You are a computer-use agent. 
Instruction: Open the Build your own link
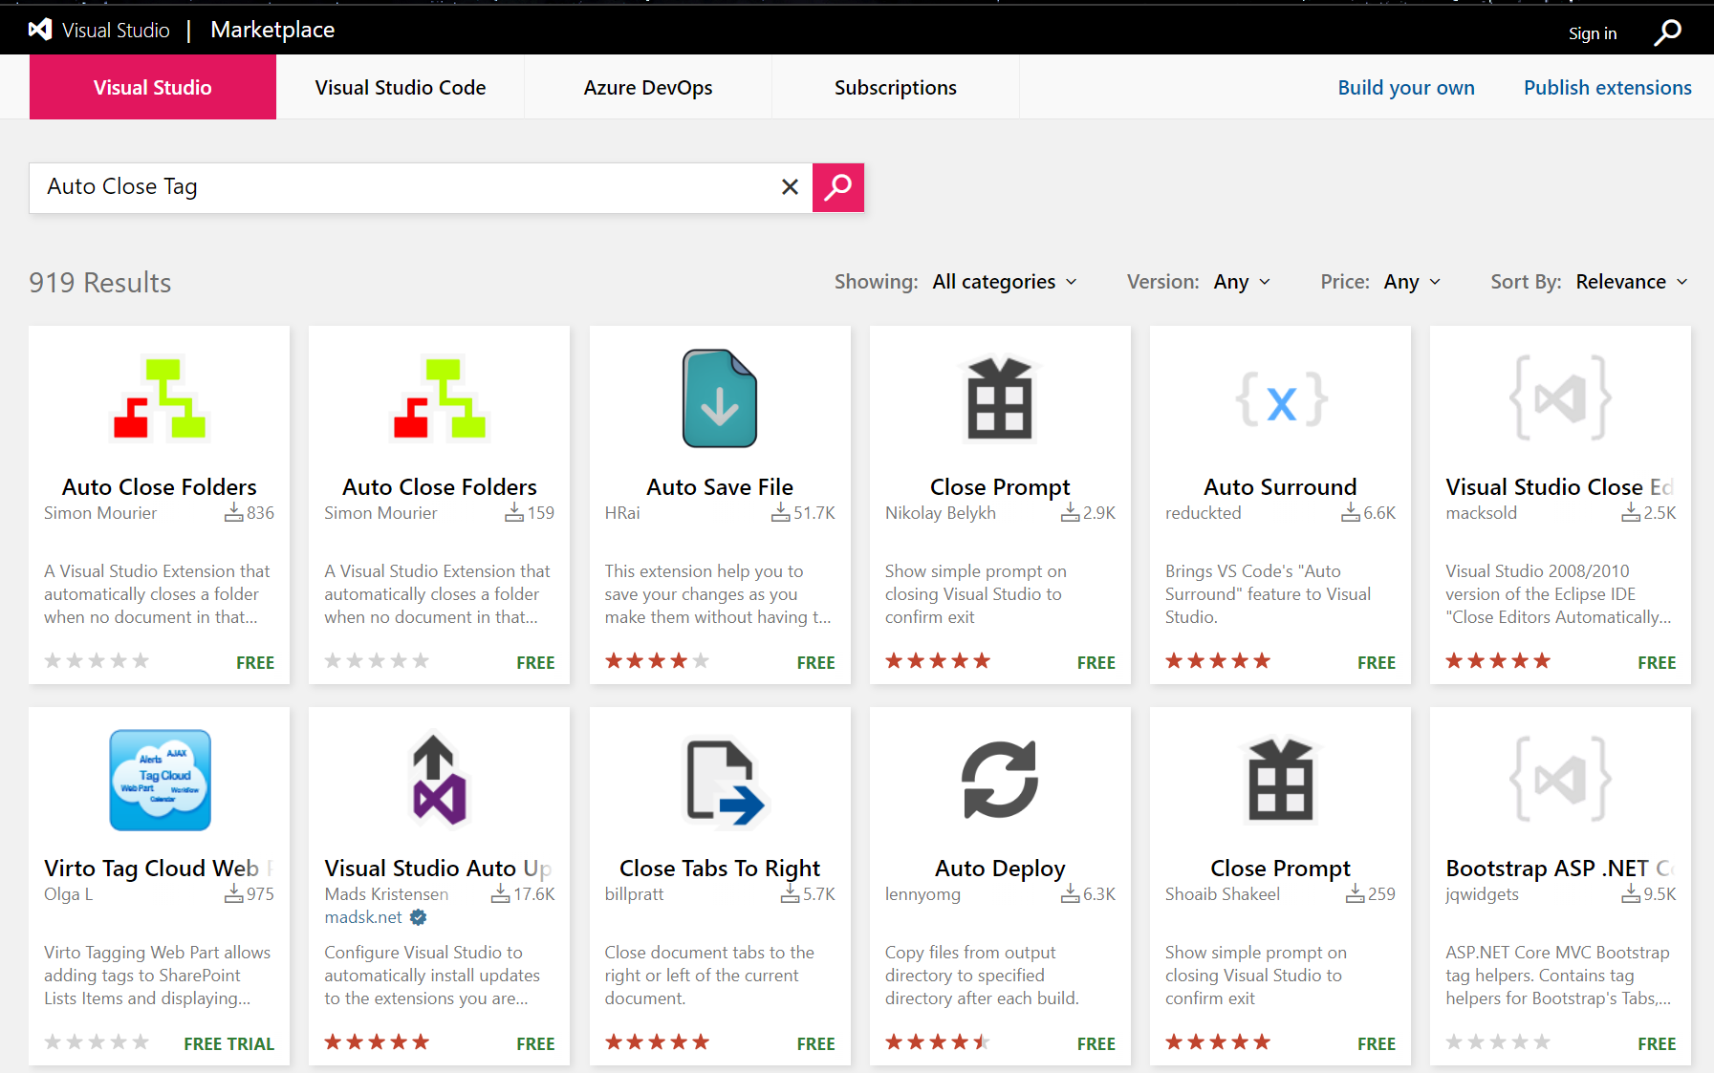pos(1406,88)
